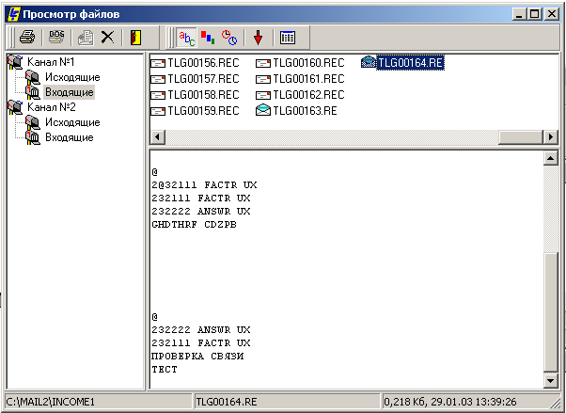
Task: Select file TLG00159.REC
Action: coord(204,111)
